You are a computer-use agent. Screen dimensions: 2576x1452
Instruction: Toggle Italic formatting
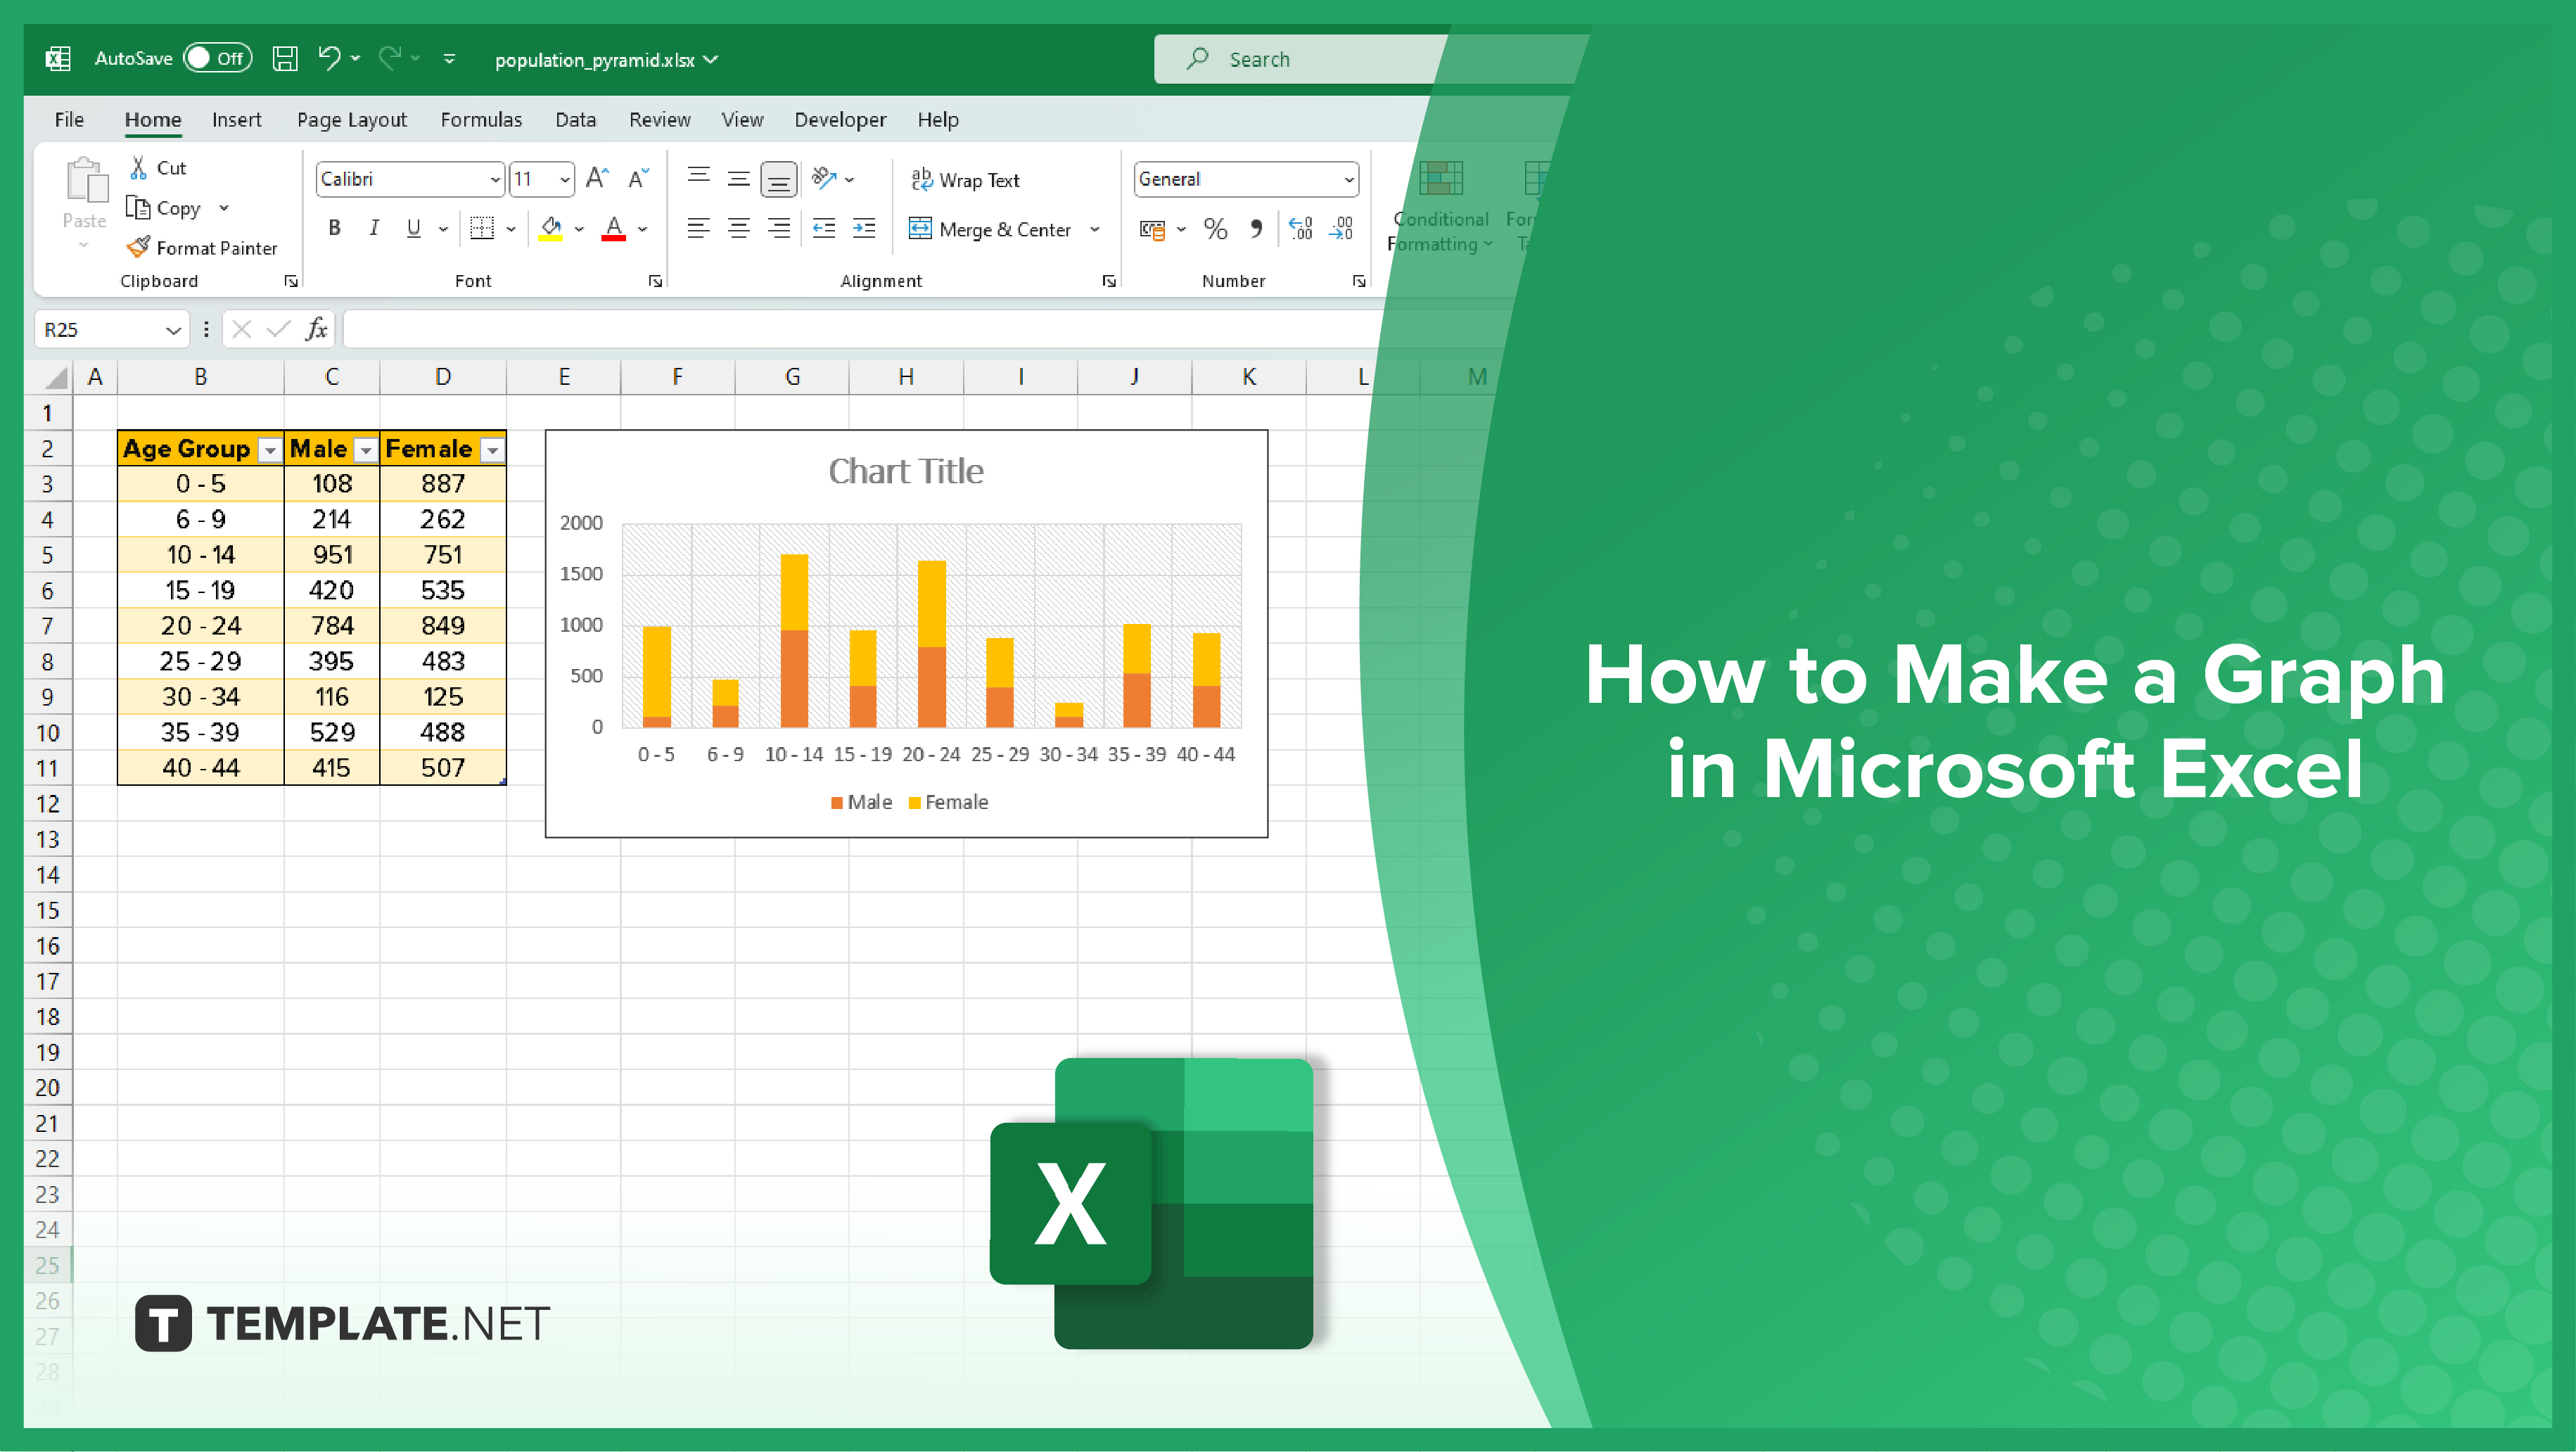point(374,229)
